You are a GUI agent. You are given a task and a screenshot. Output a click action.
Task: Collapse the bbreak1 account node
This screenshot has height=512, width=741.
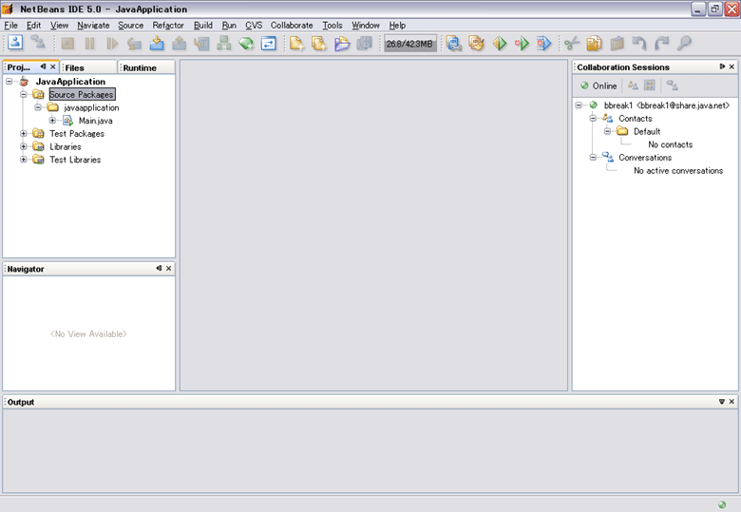[579, 104]
